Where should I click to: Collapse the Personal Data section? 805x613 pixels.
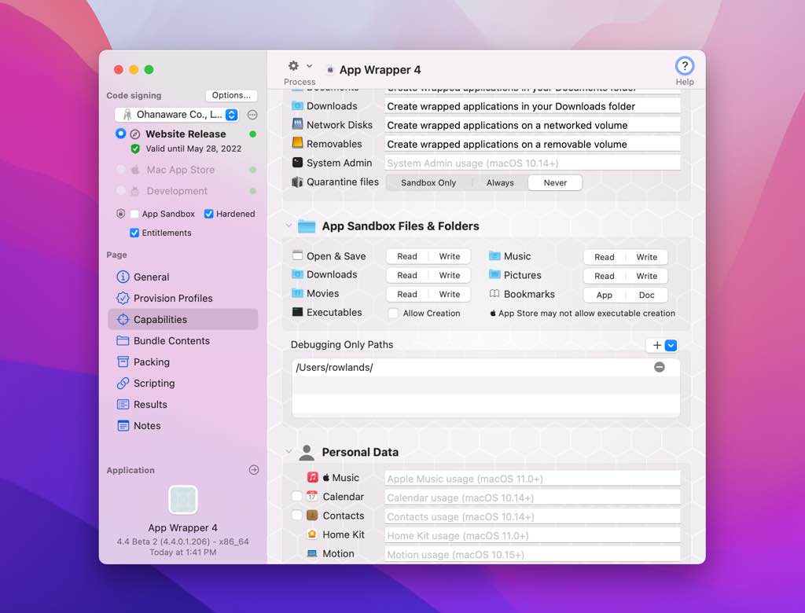(x=289, y=453)
